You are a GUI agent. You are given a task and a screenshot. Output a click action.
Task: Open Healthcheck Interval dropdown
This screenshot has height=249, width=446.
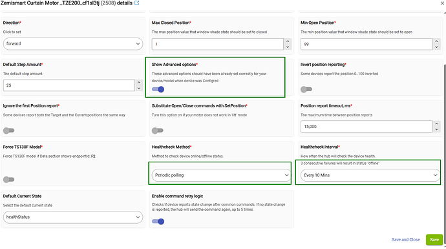[370, 175]
